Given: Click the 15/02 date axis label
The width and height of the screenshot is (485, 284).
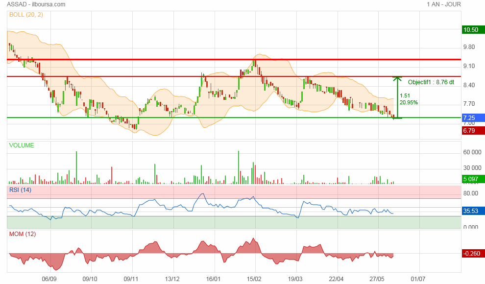Looking at the screenshot, I should coord(254,279).
